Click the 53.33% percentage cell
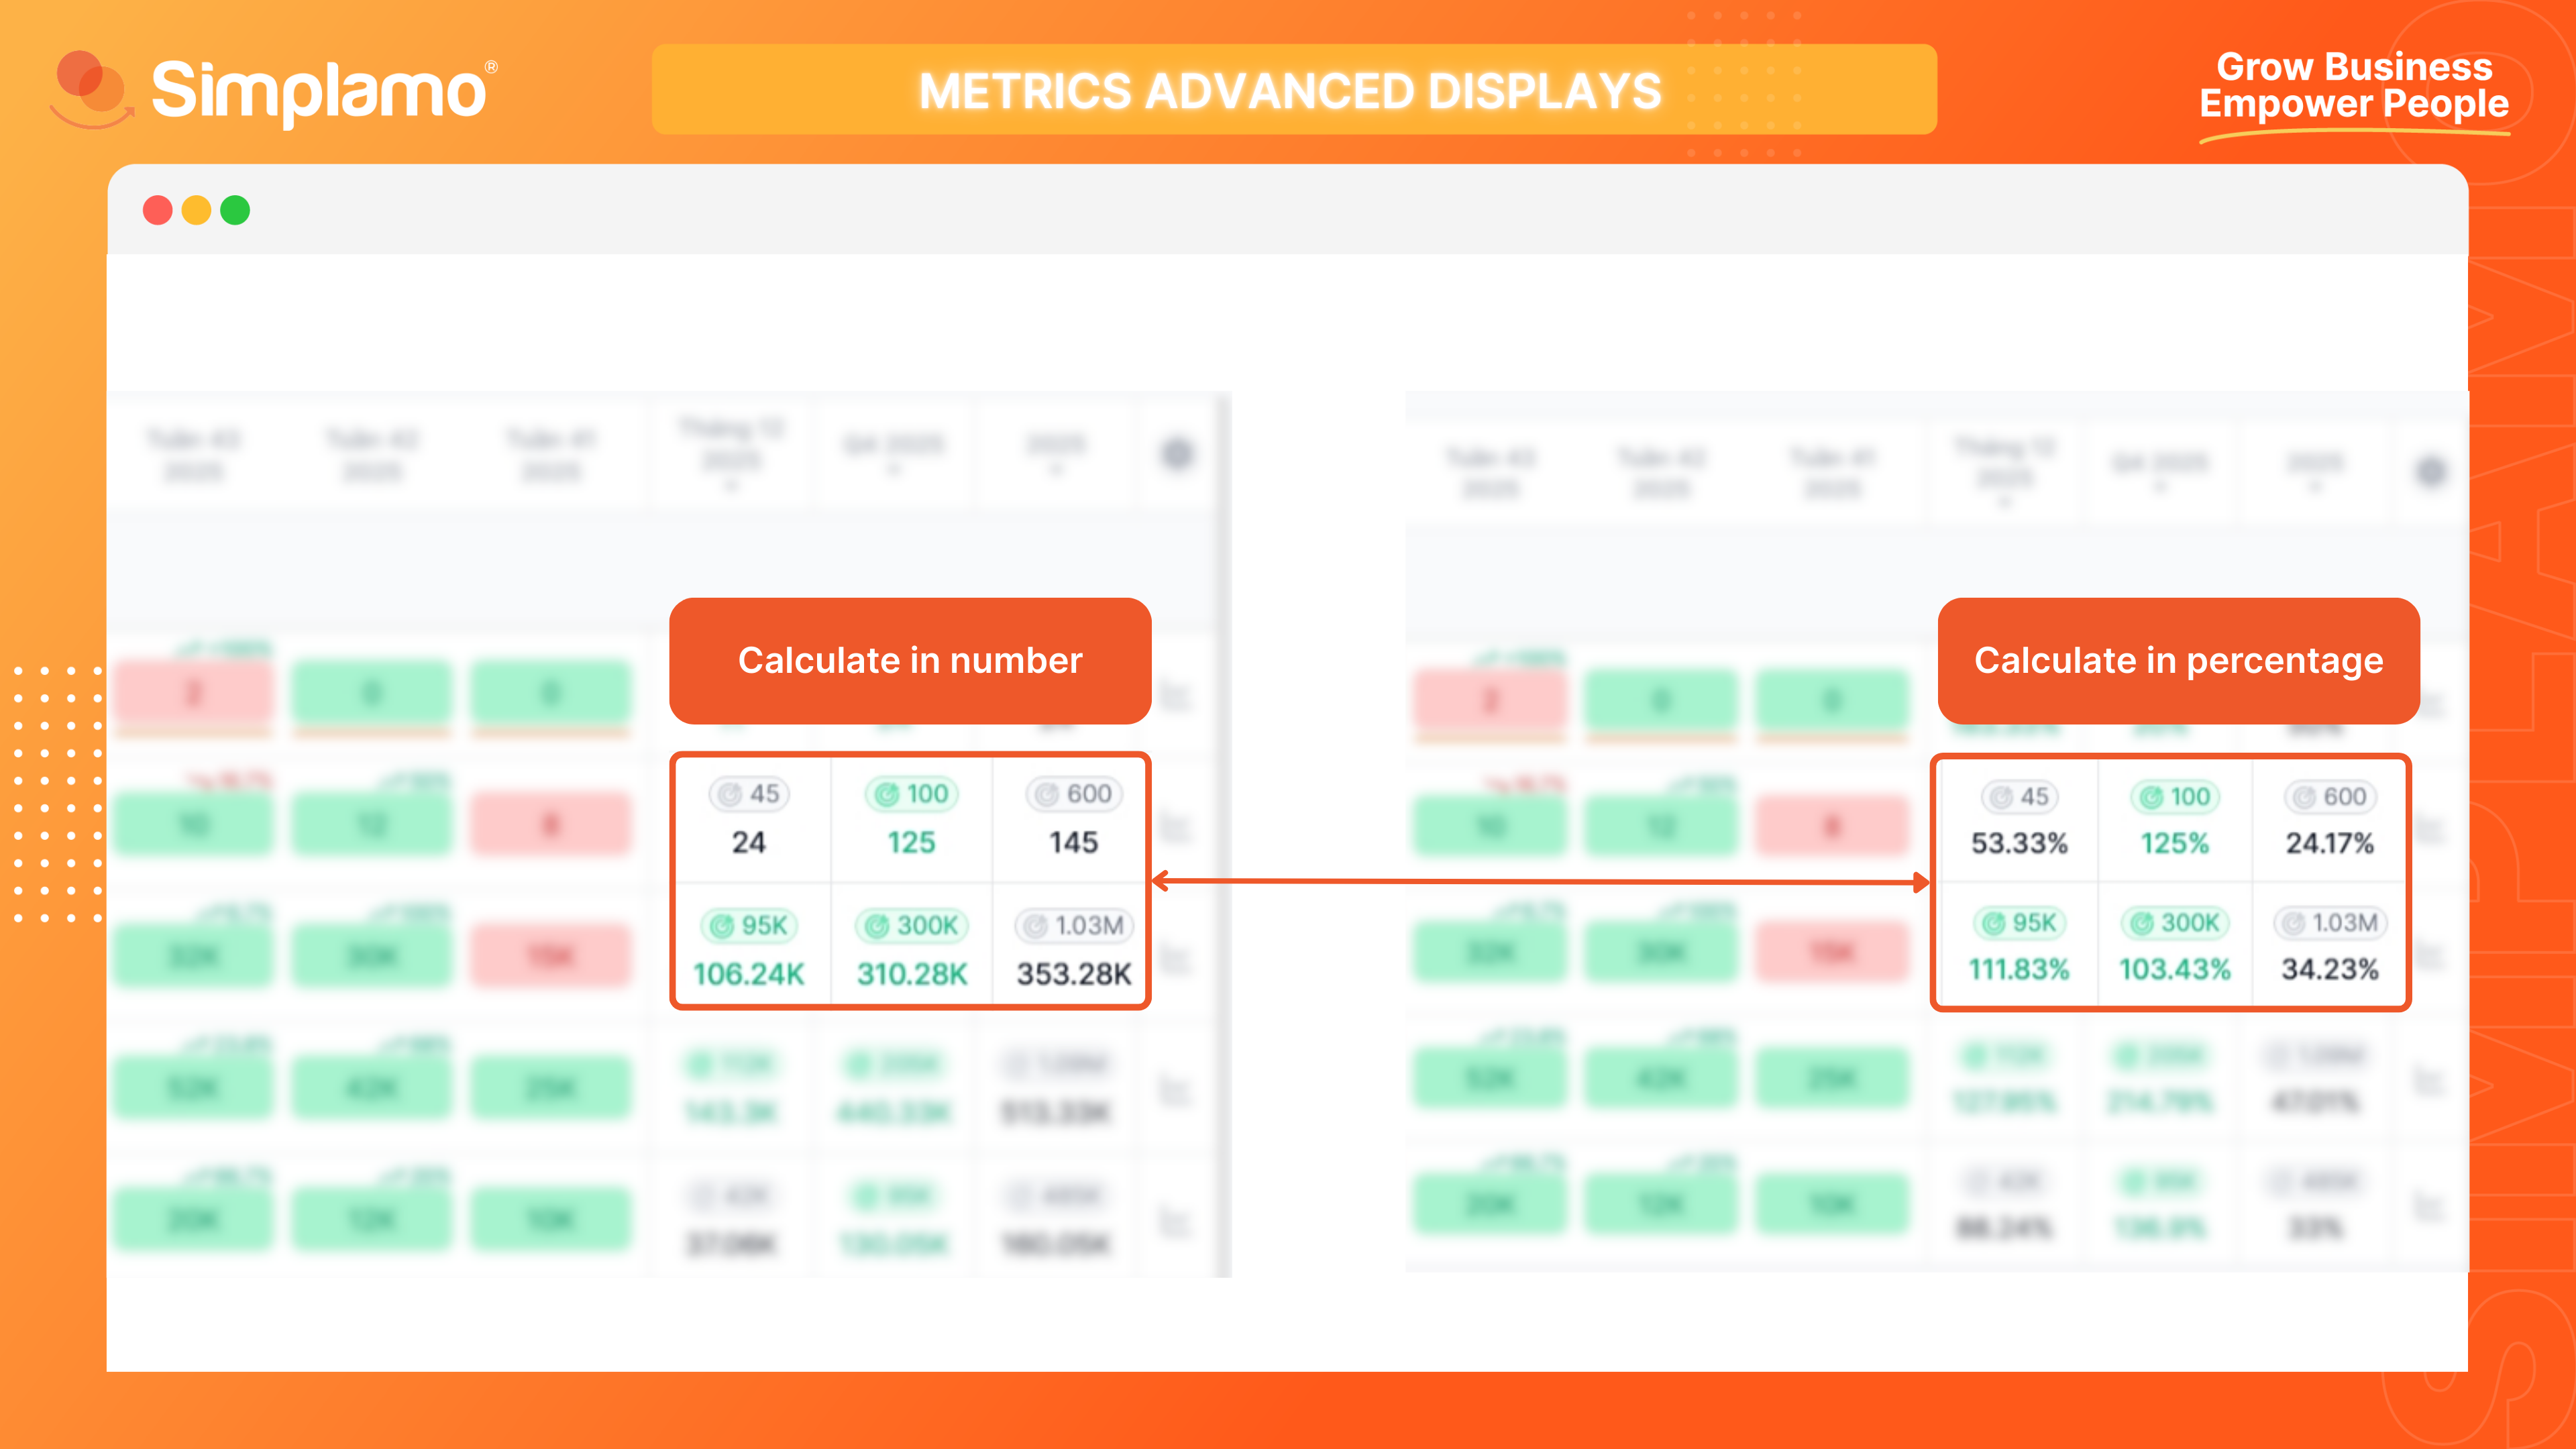2576x1449 pixels. click(x=2019, y=843)
